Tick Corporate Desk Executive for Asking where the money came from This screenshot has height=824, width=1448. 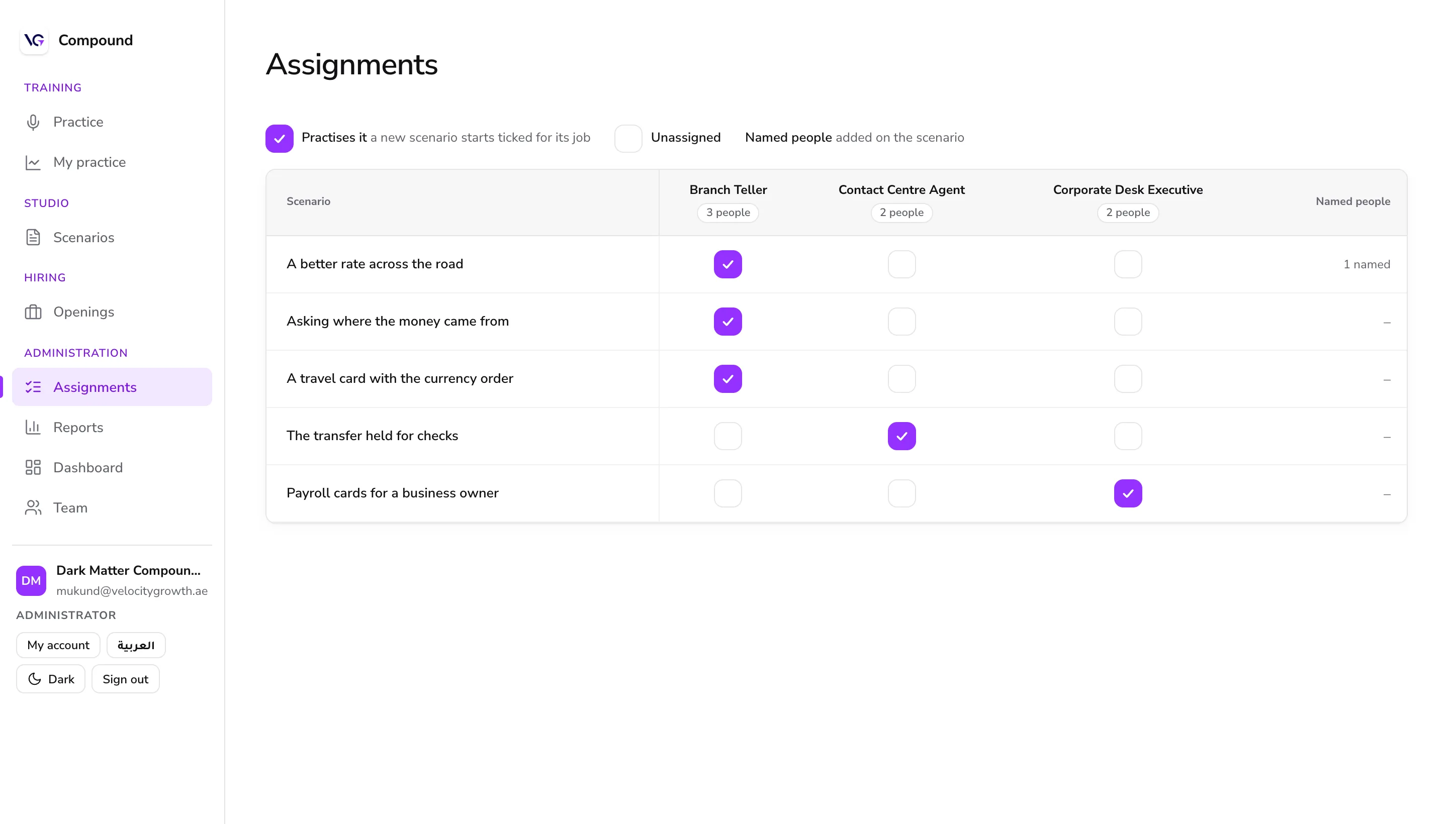click(1128, 322)
